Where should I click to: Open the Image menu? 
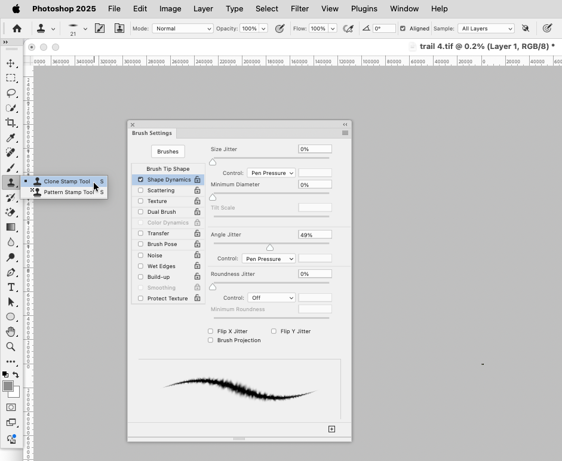[x=170, y=8]
